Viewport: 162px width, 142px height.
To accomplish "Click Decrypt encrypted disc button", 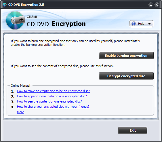I will [126, 76].
